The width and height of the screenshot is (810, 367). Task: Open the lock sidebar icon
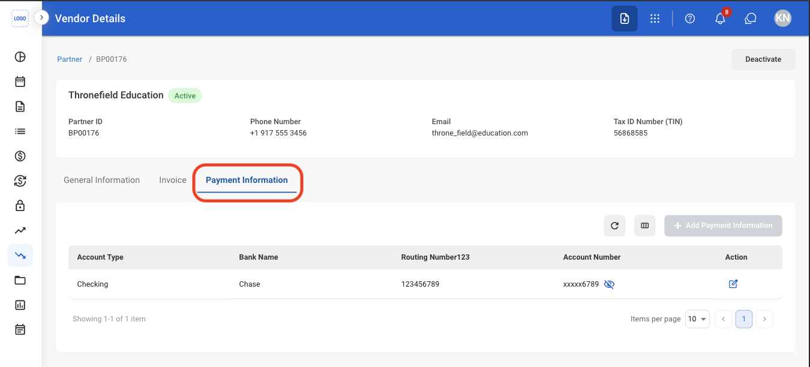pos(20,206)
